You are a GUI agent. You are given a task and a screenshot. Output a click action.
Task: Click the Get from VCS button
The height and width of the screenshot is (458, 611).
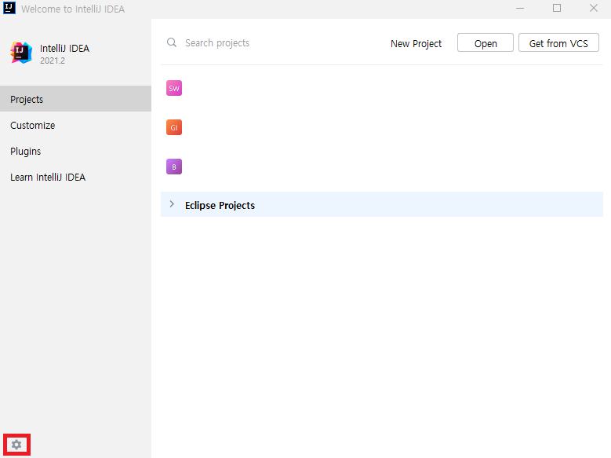(x=558, y=42)
